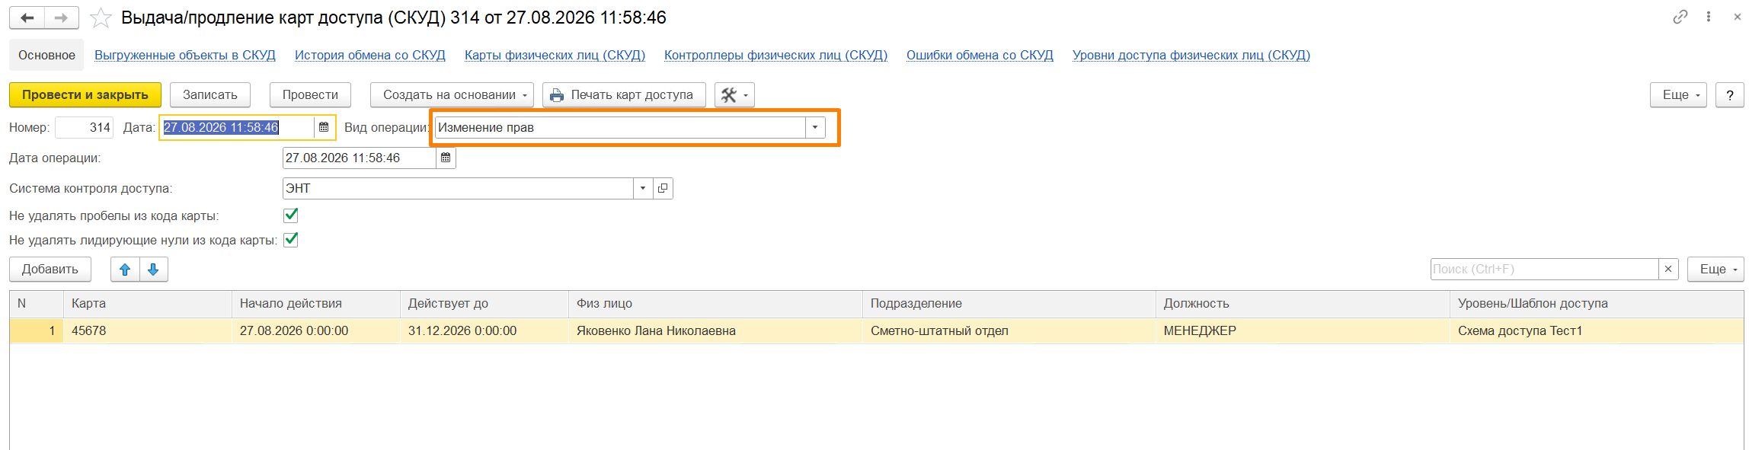Viewport: 1749px width, 450px height.
Task: Open the date calendar picker next to Дата
Action: coord(324,127)
